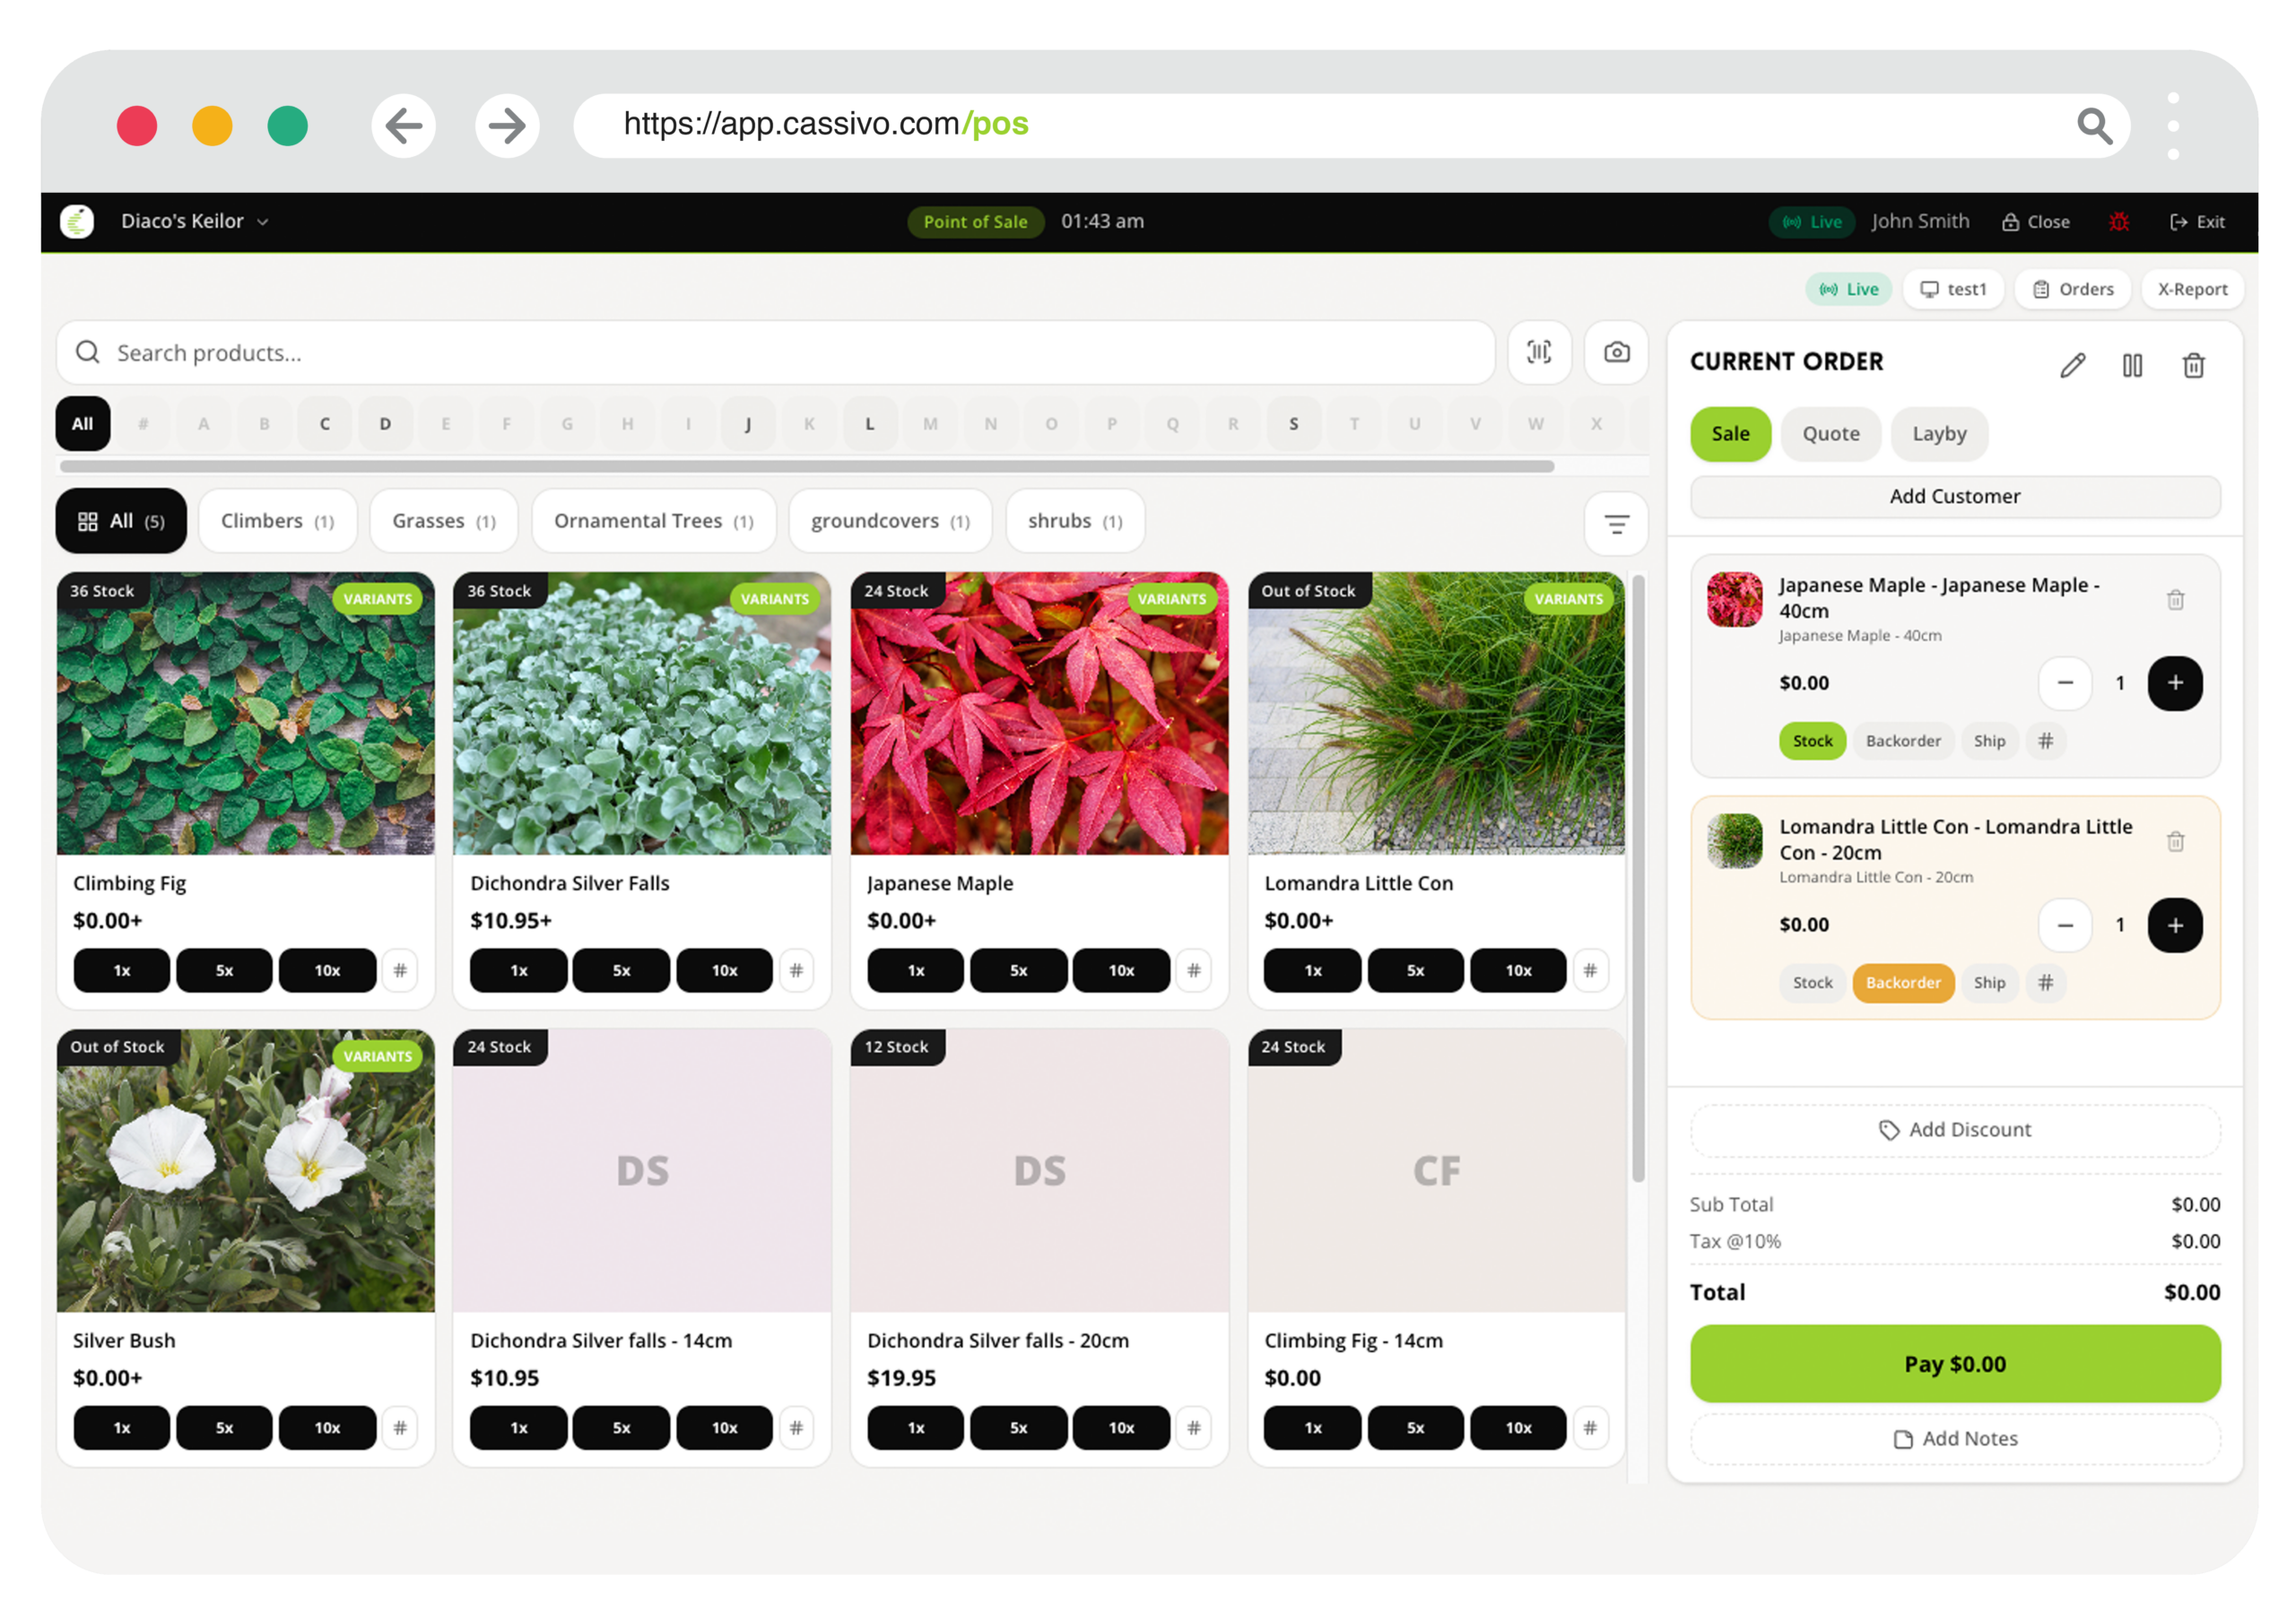Decrease Japanese Maple quantity with minus

coord(2064,683)
